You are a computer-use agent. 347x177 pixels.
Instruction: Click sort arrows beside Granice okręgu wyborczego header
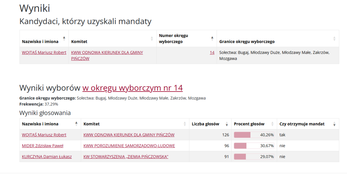click(x=334, y=38)
